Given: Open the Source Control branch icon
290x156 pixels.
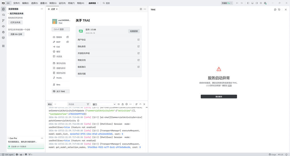Looking at the screenshot, I should (3, 21).
